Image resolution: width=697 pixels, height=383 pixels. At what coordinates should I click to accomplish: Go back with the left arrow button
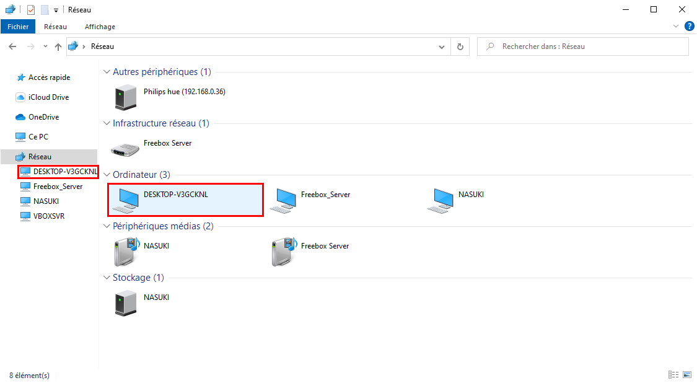12,46
